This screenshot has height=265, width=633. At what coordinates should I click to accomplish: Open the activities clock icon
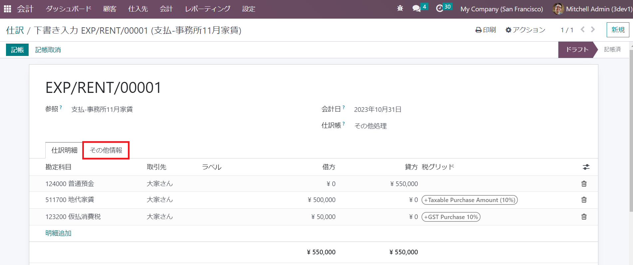pos(440,9)
